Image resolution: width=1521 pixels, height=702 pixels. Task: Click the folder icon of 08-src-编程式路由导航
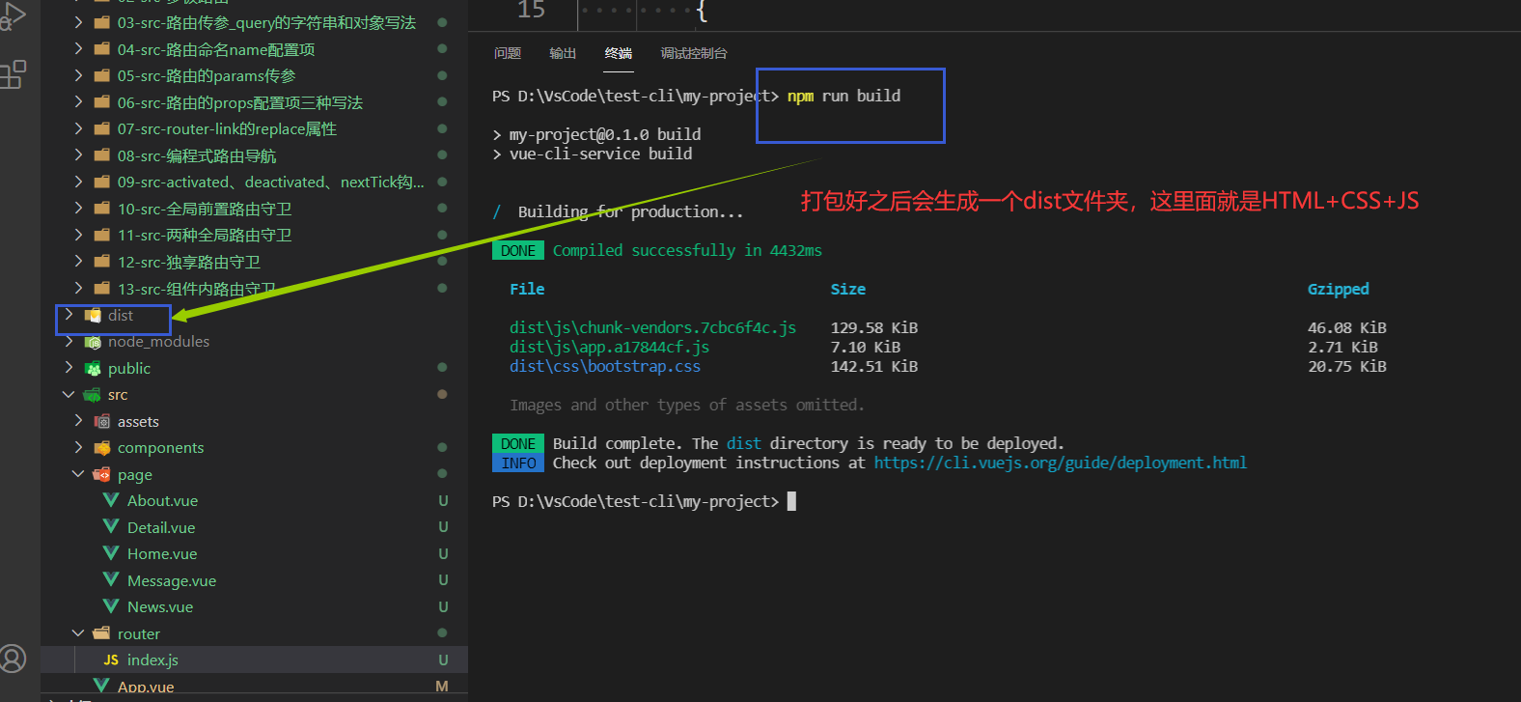tap(101, 155)
